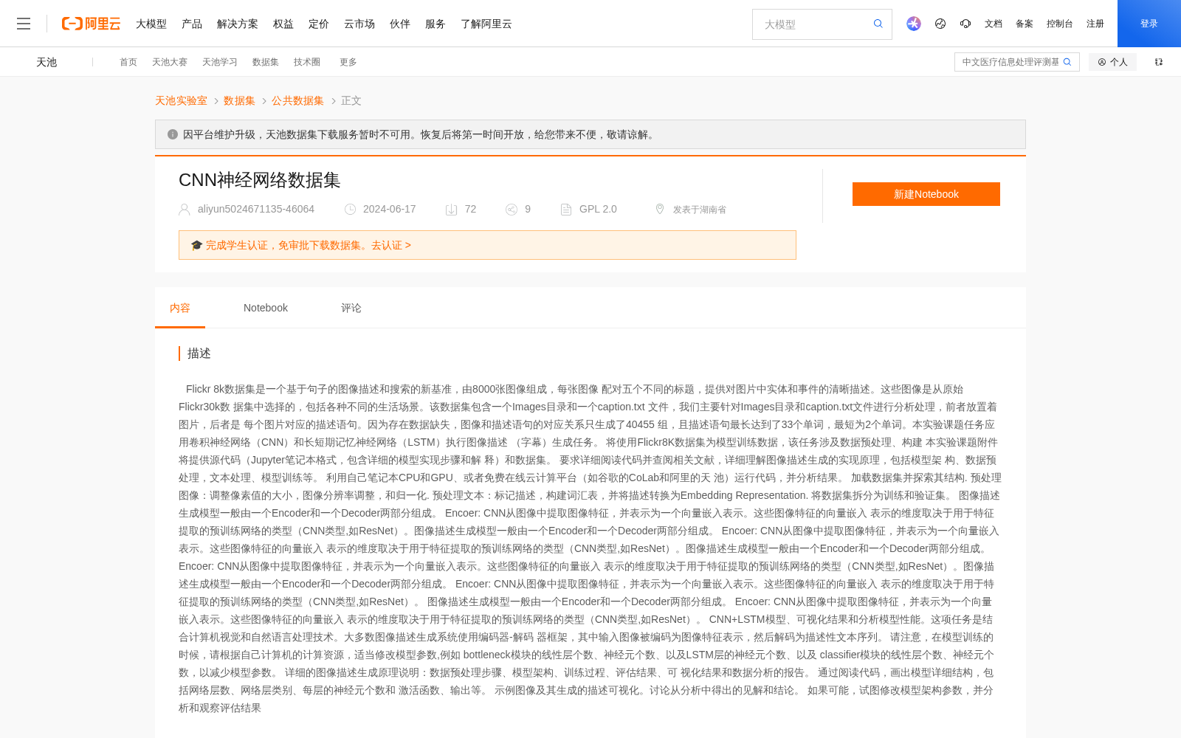
Task: Open 技术圈 nav item
Action: [307, 62]
